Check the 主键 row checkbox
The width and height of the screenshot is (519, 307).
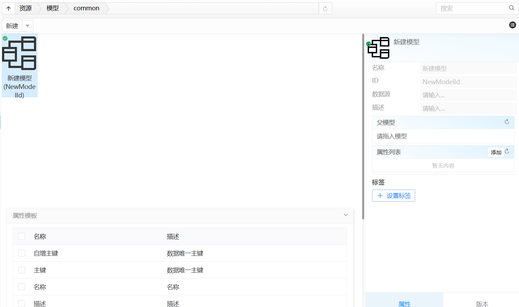(22, 270)
